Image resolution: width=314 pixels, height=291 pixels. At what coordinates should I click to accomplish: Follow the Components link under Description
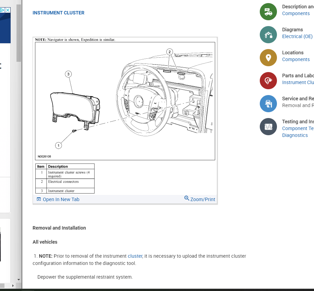click(296, 13)
